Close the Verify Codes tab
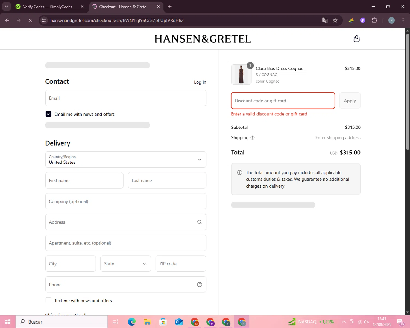This screenshot has width=410, height=328. click(82, 7)
